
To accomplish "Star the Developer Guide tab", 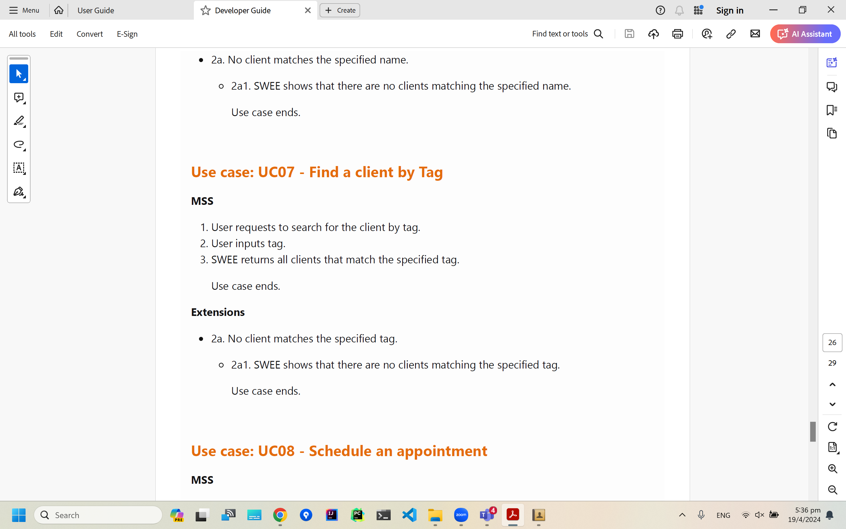I will click(x=206, y=11).
